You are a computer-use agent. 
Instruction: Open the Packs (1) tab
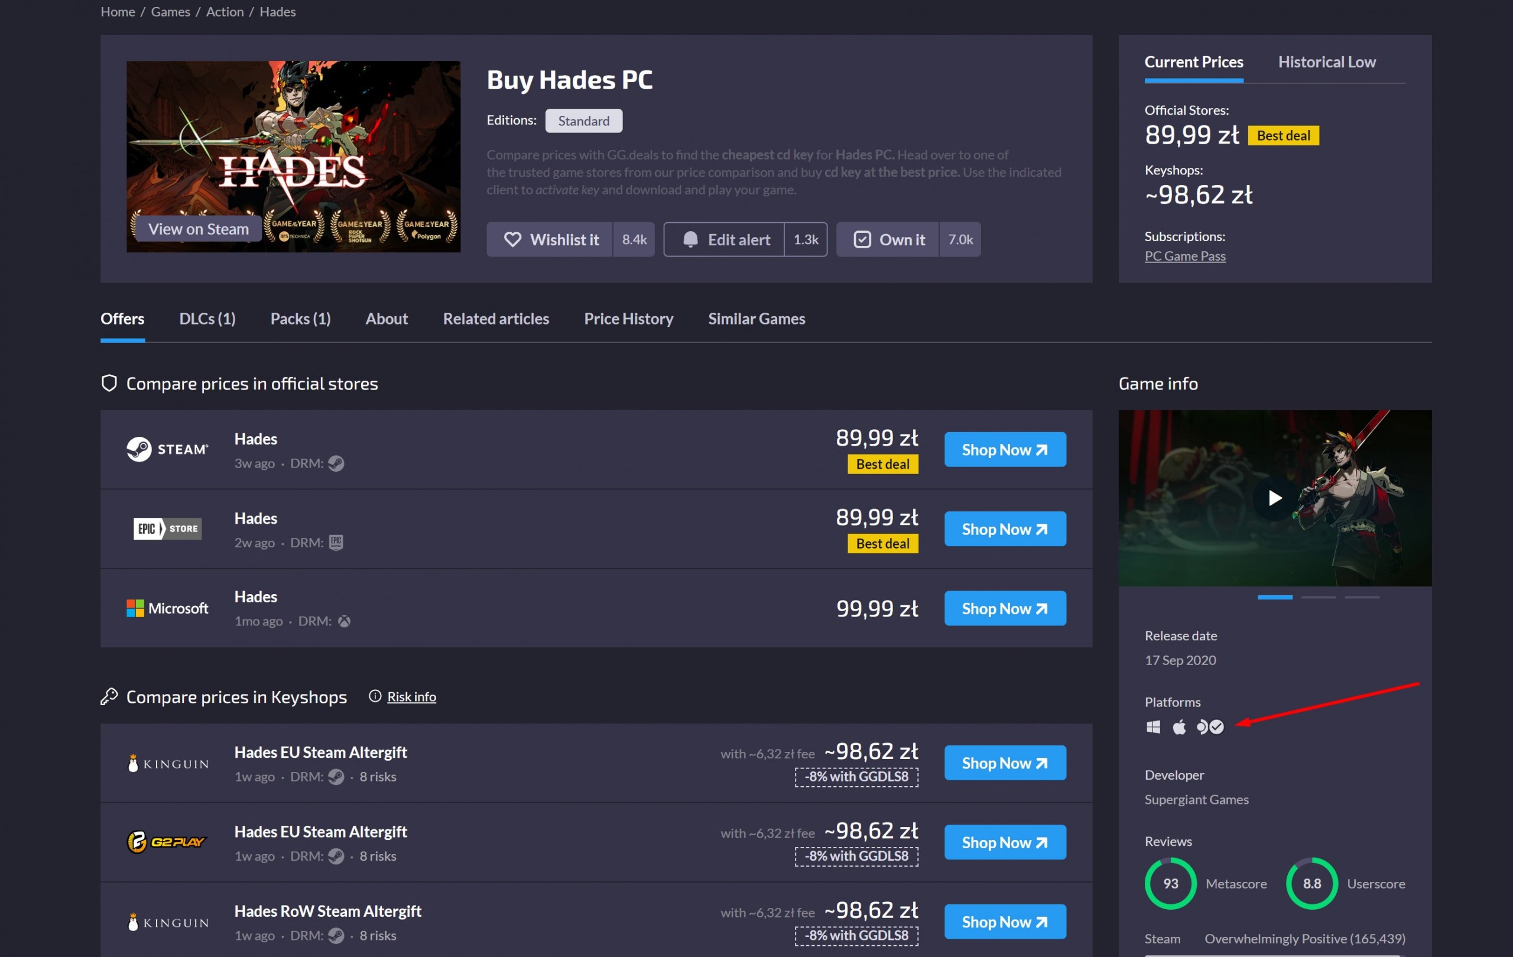tap(300, 319)
